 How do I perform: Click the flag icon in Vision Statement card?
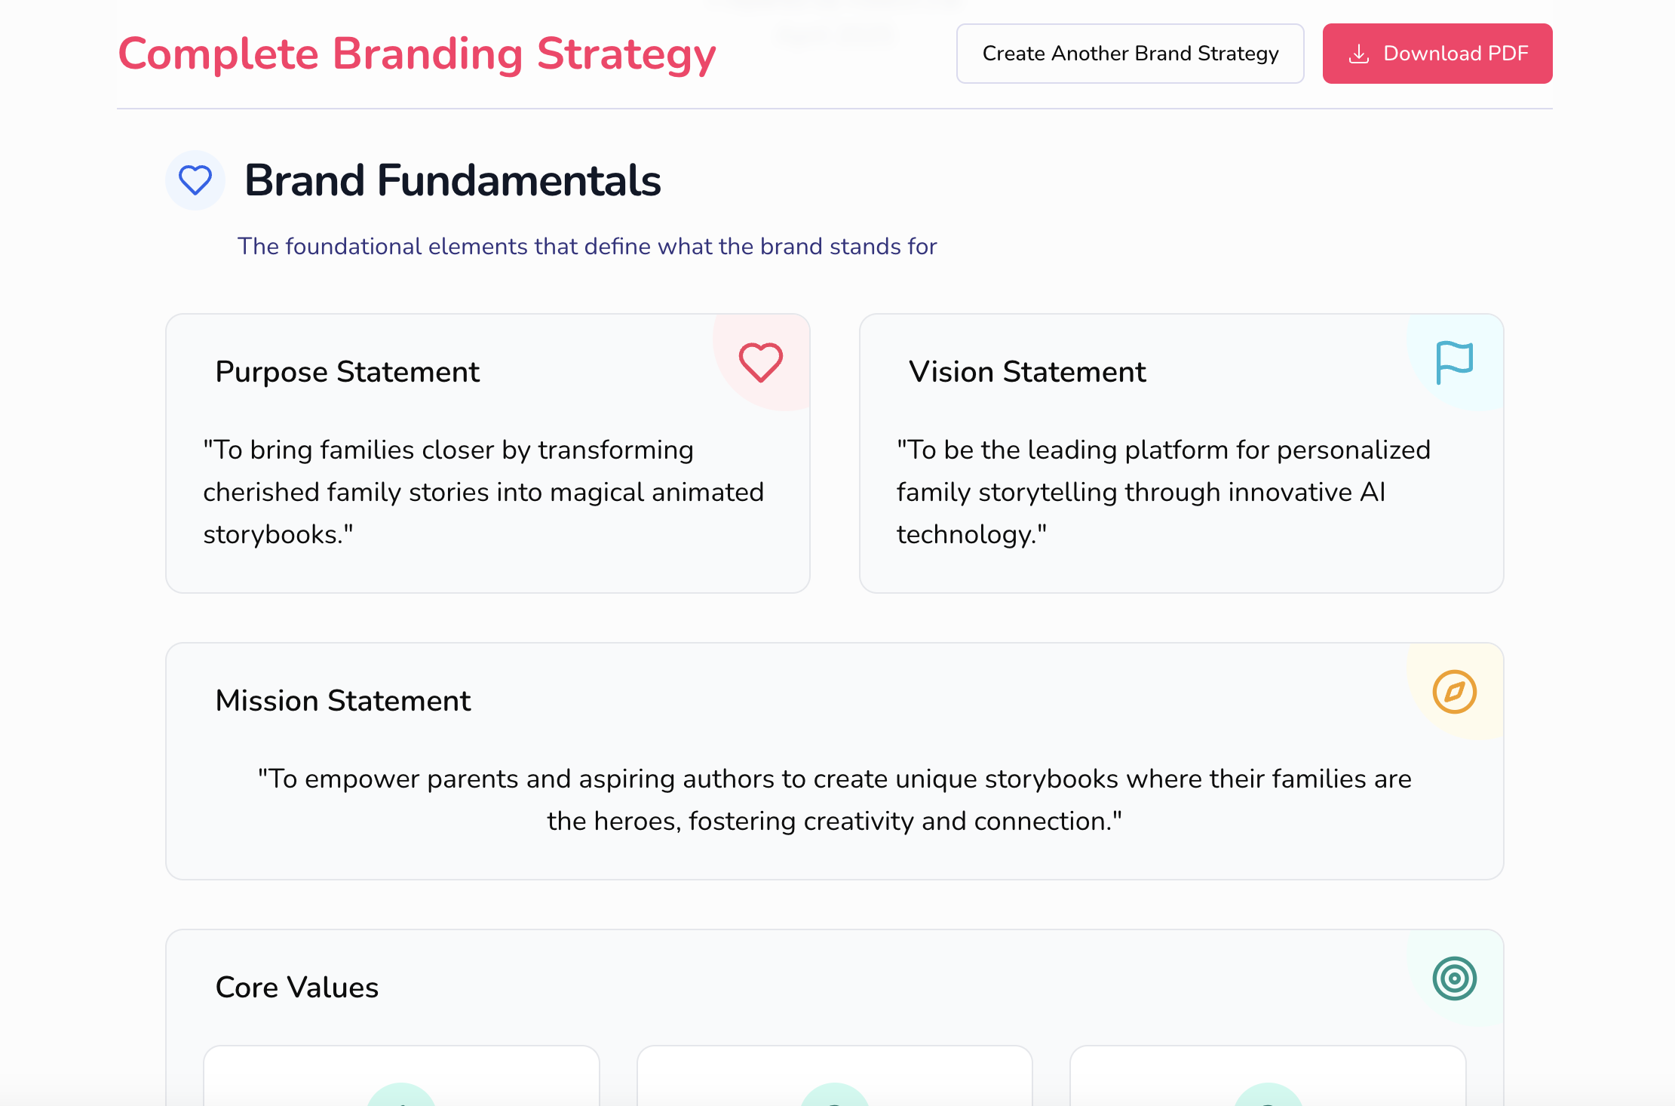click(x=1454, y=362)
